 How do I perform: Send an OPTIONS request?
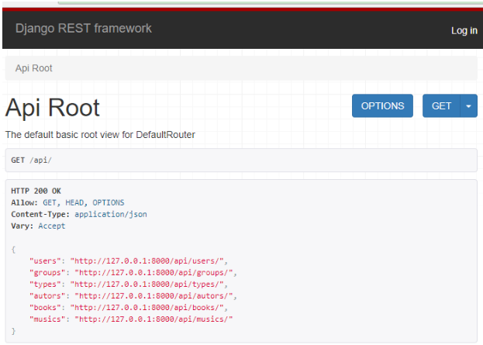[x=382, y=105]
